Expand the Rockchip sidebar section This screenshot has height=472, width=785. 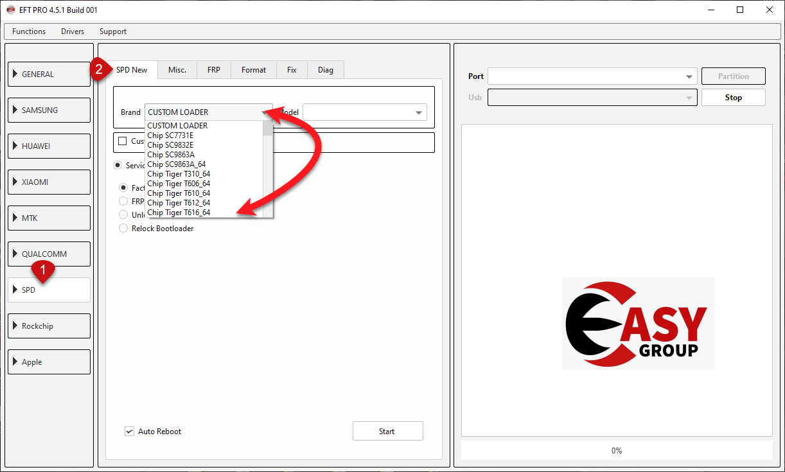(x=49, y=326)
